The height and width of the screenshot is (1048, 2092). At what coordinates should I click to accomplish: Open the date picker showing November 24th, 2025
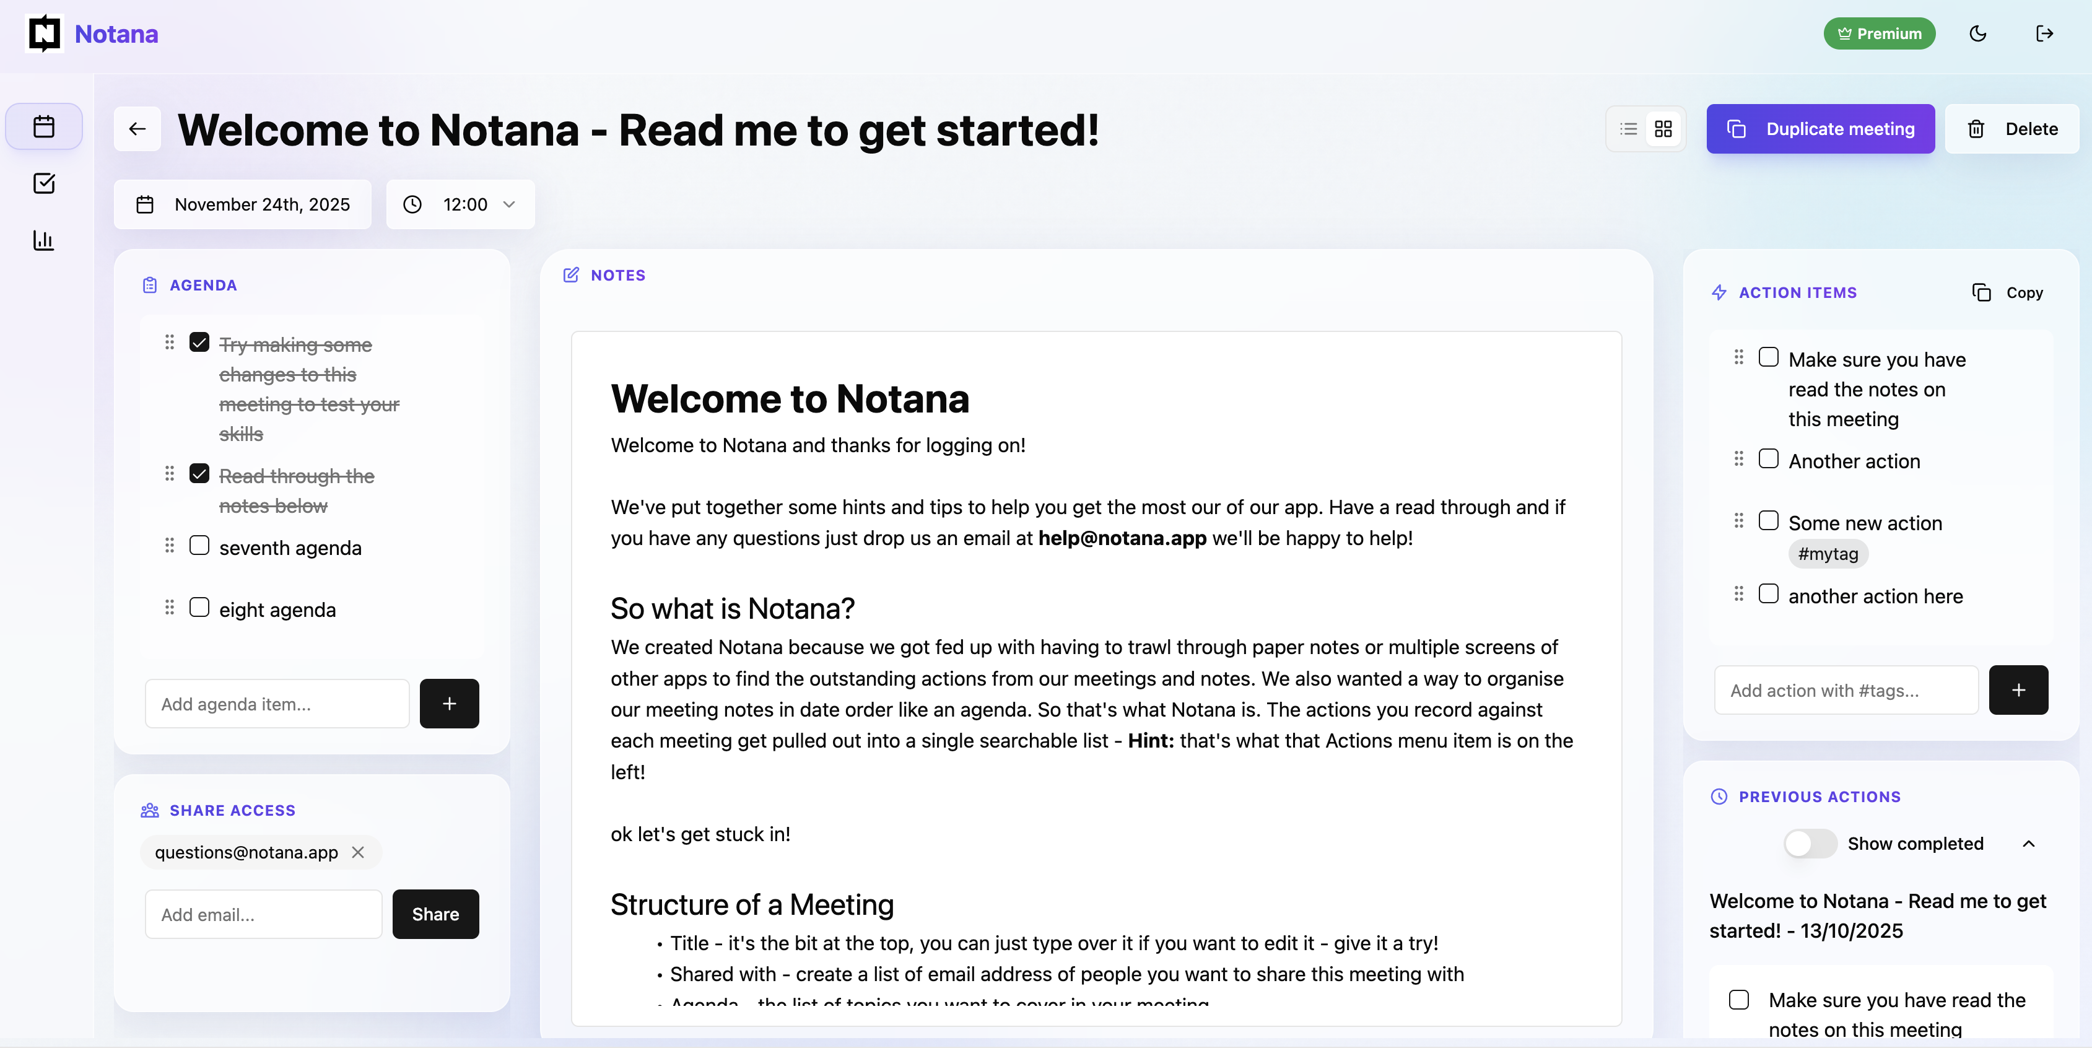(x=242, y=204)
